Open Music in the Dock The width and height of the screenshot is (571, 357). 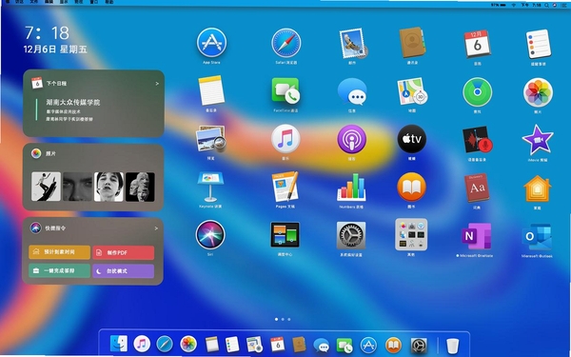[x=142, y=344]
